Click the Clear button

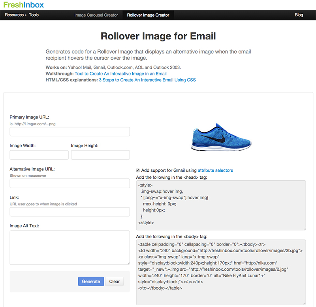tap(114, 281)
